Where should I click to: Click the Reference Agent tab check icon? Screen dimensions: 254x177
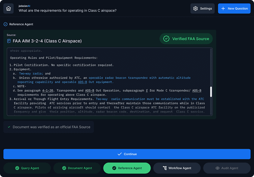[114, 168]
